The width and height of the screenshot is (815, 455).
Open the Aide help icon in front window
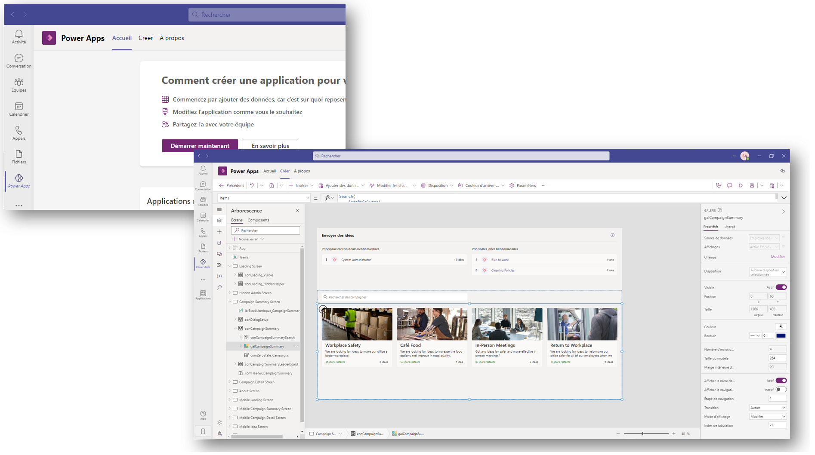(203, 415)
